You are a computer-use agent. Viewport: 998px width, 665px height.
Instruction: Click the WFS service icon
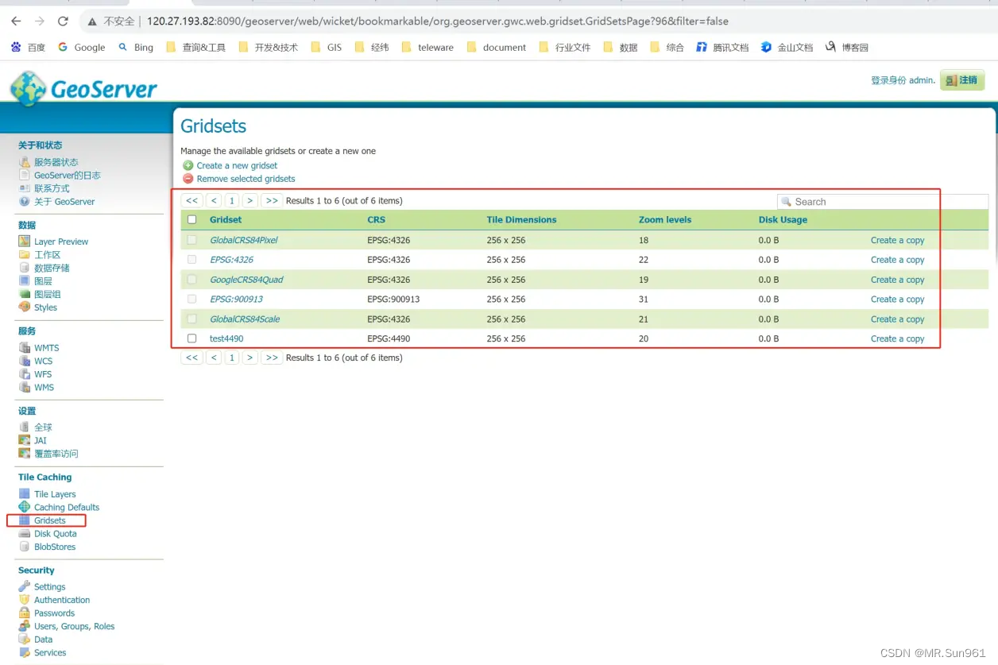coord(25,374)
